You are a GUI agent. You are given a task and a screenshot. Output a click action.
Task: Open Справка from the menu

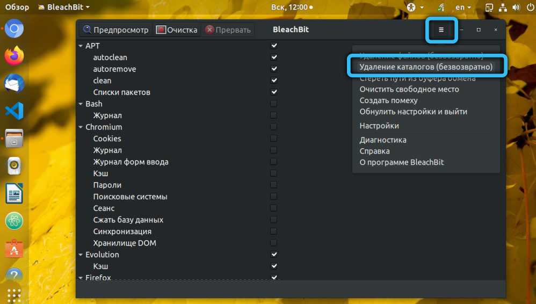(374, 151)
